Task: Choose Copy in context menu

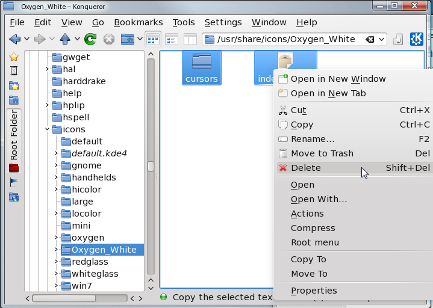Action: click(x=355, y=125)
